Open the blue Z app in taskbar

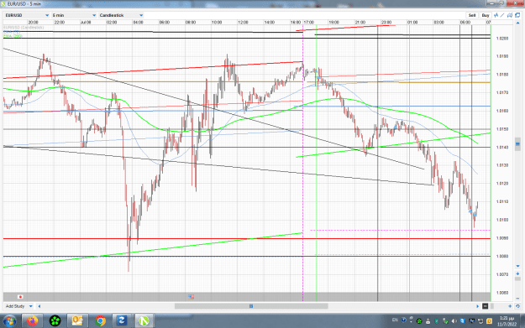point(122,321)
